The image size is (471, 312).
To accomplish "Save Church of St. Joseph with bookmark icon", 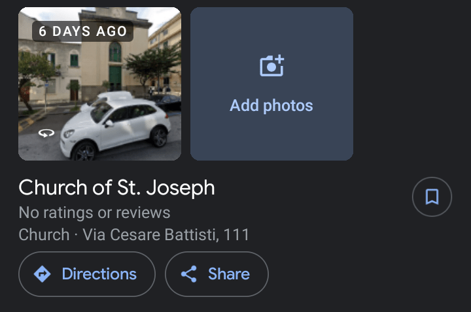I will pyautogui.click(x=432, y=196).
